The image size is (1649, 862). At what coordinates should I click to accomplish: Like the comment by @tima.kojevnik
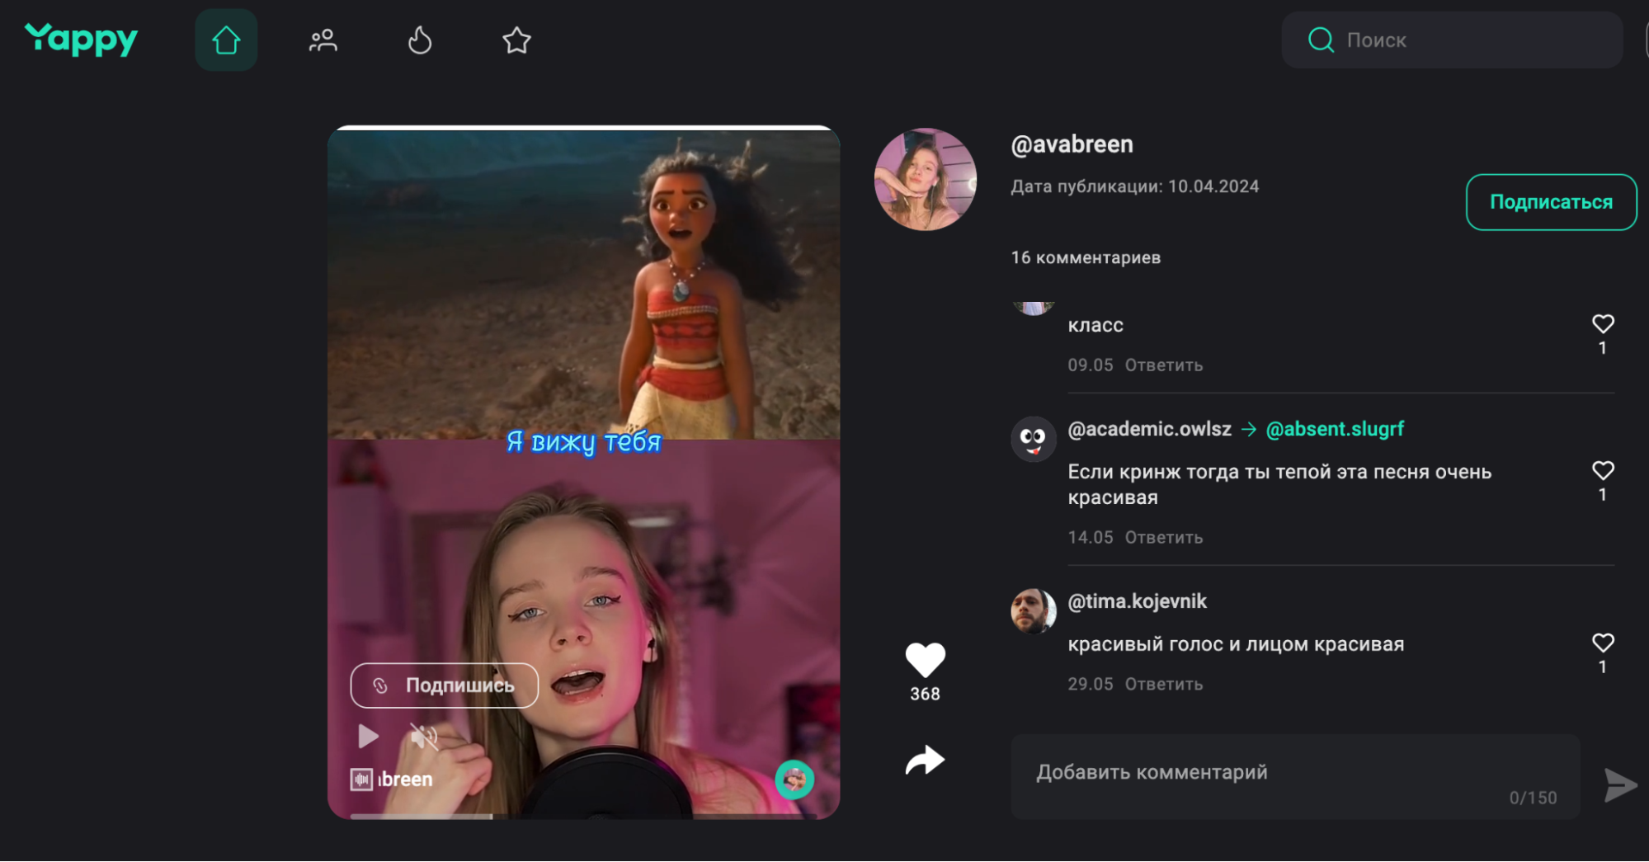coord(1603,643)
